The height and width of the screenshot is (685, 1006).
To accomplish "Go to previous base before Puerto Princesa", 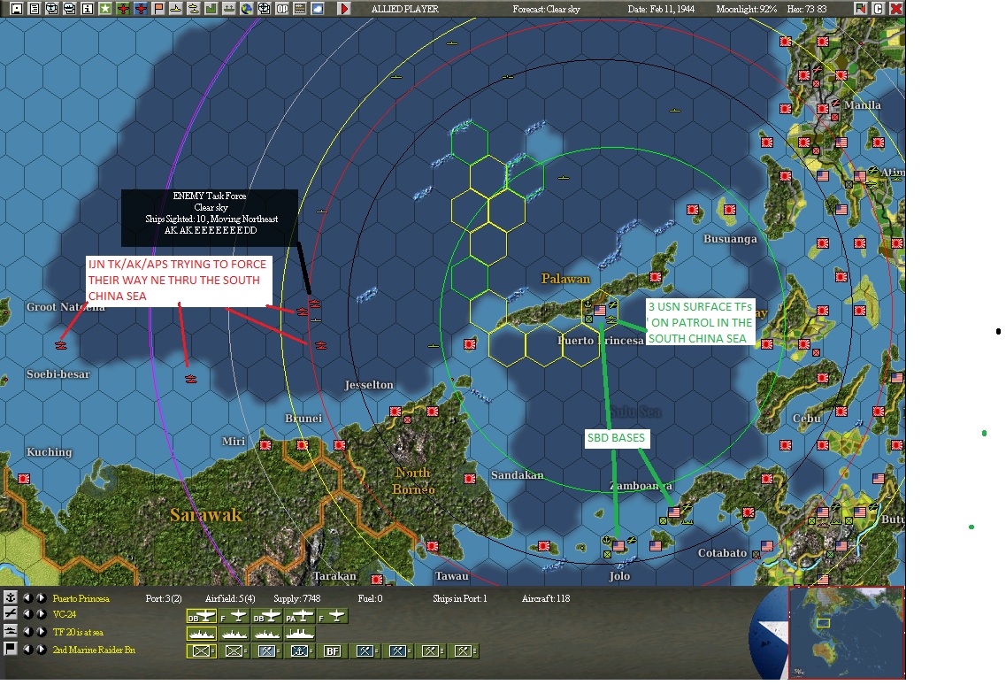I will (x=27, y=597).
